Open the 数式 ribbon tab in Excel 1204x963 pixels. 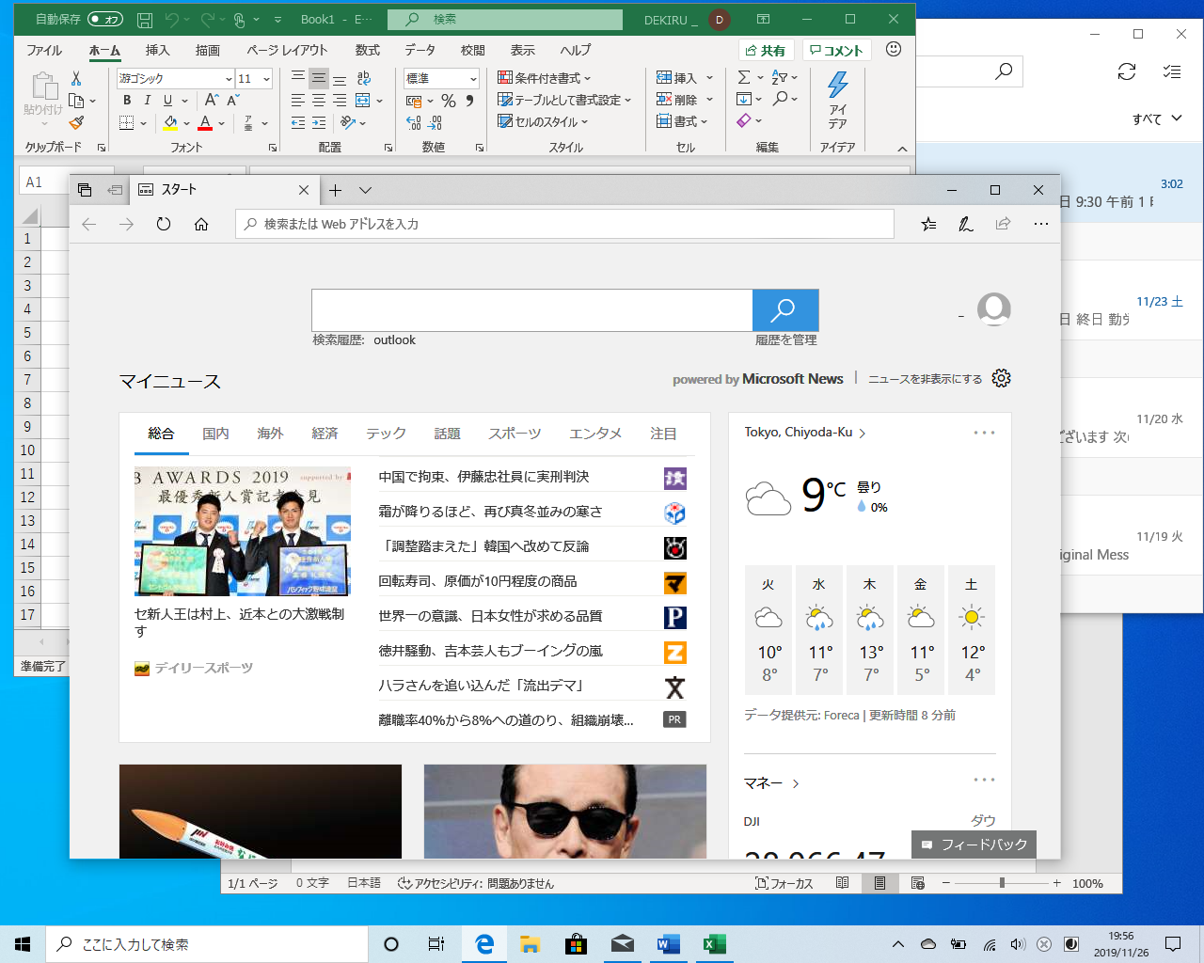(x=368, y=50)
